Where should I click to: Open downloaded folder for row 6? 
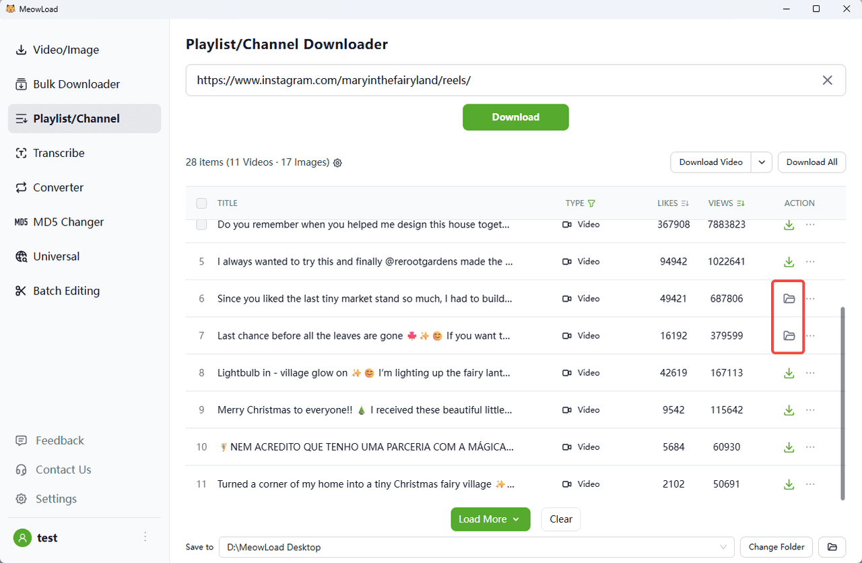pos(789,298)
